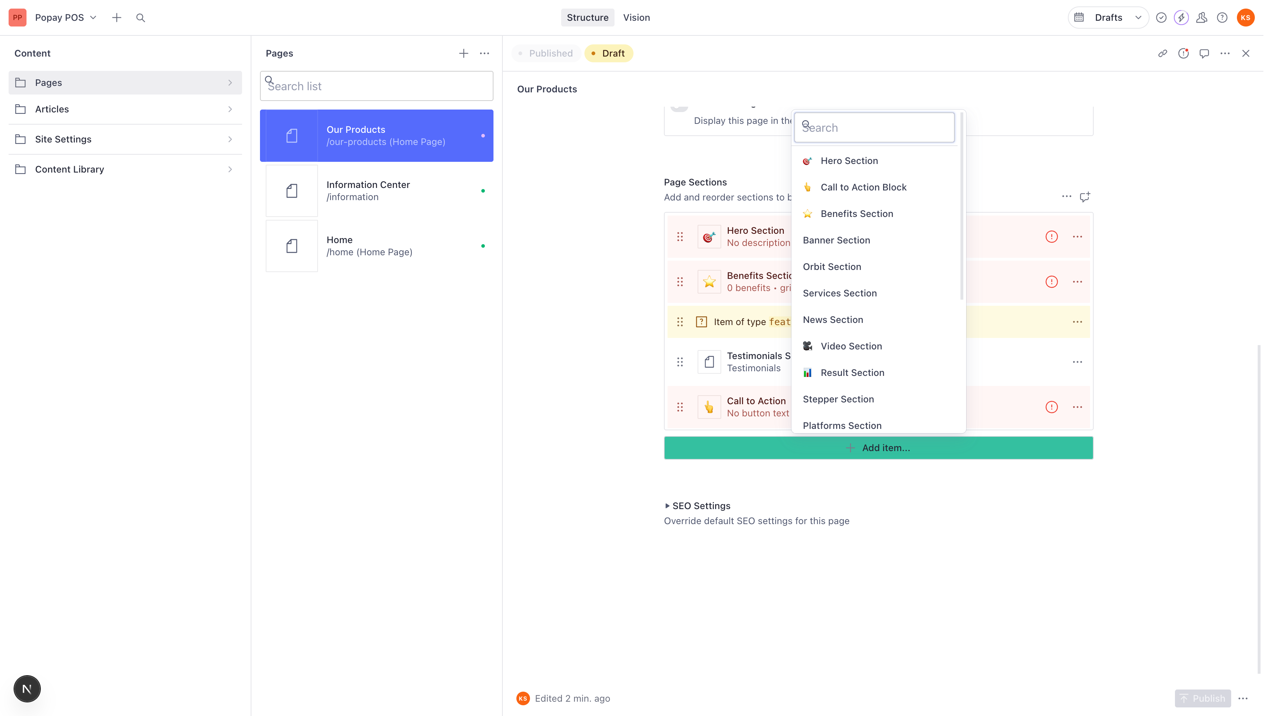Click the green Add item button
1272x716 pixels.
(878, 448)
